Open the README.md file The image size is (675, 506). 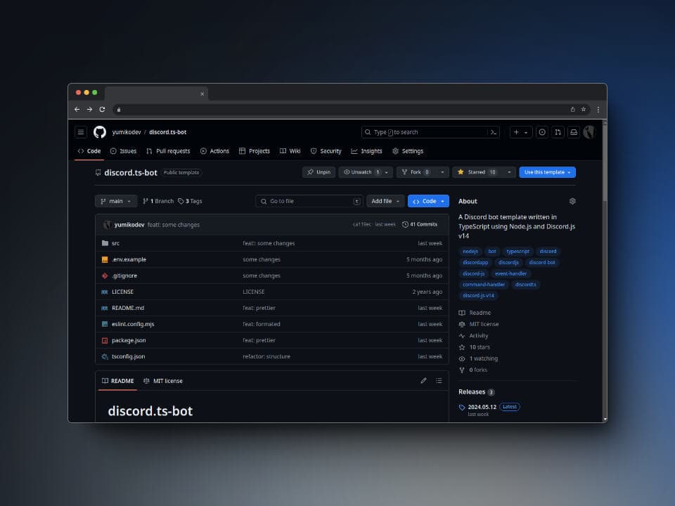tap(128, 308)
